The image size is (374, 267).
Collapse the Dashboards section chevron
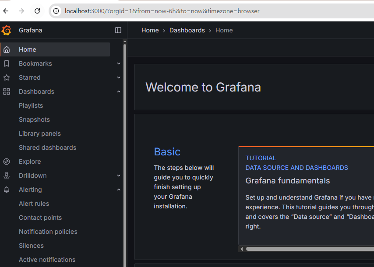coord(119,92)
